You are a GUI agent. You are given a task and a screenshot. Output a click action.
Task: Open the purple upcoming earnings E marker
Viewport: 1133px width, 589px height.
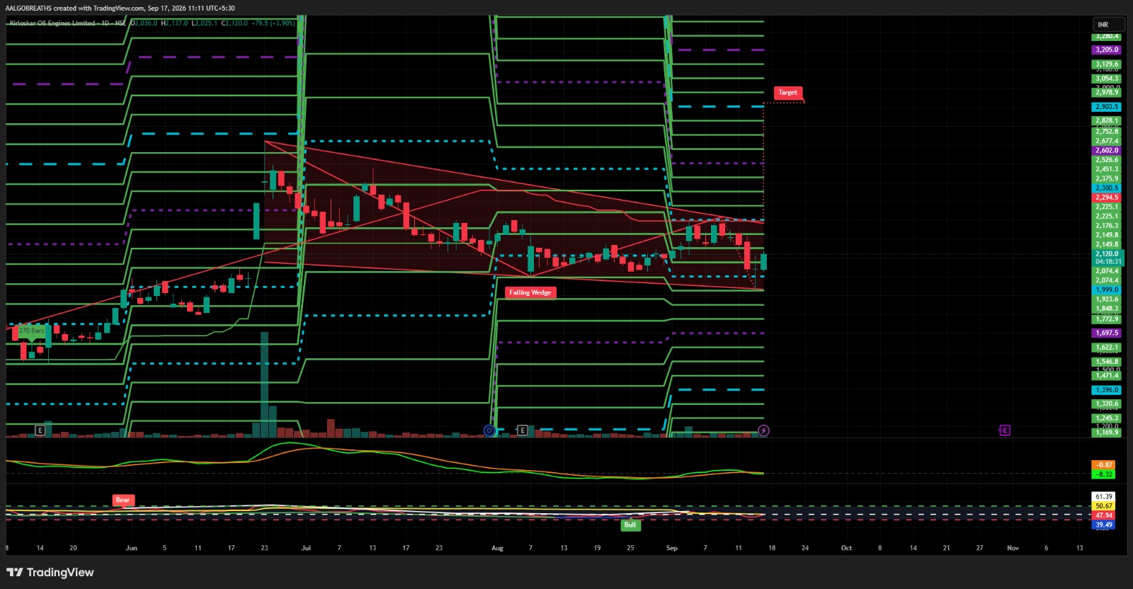pos(1004,430)
